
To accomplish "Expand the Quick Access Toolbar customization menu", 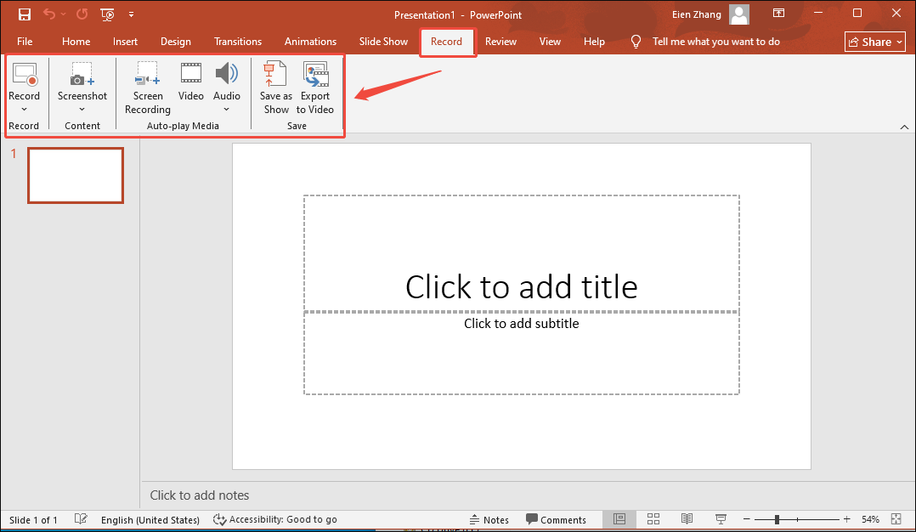I will pos(132,14).
